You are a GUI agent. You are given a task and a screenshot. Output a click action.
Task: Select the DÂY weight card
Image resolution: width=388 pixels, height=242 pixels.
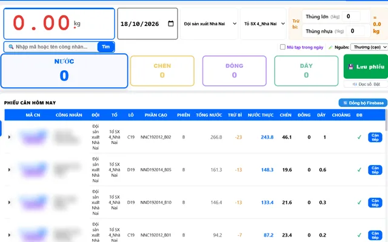coord(306,71)
